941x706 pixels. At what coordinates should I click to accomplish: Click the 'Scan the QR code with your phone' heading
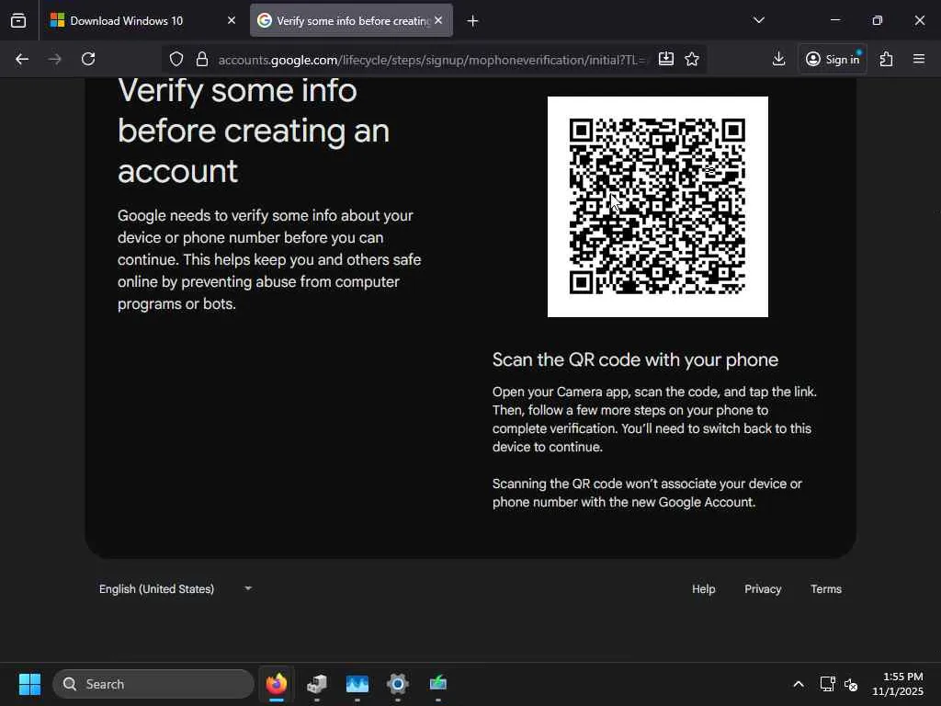[636, 359]
